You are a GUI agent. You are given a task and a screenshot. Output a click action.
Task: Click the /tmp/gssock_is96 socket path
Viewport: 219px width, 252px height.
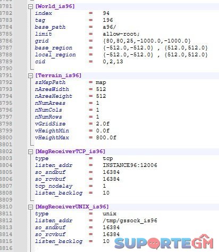[130, 221]
